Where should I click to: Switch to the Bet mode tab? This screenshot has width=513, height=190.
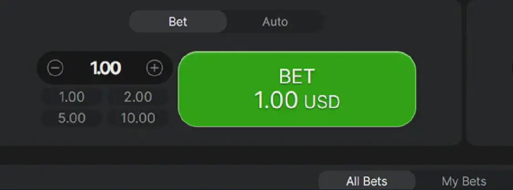coord(178,21)
